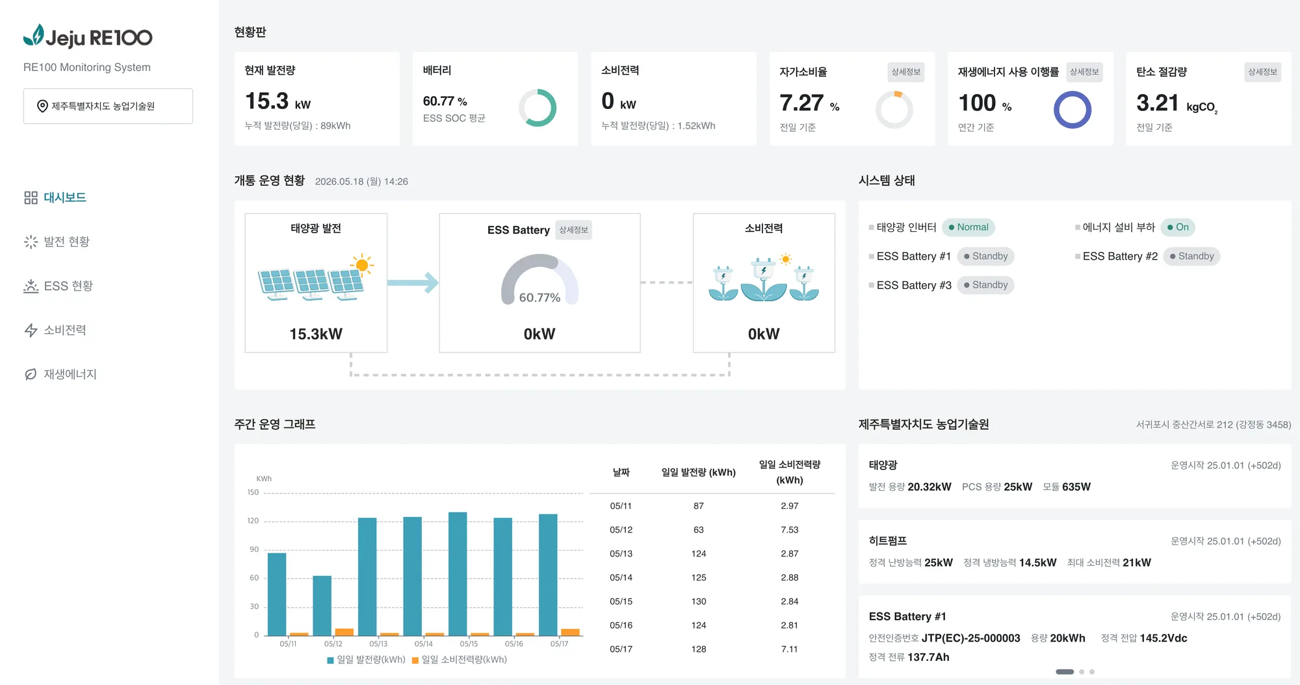1300x685 pixels.
Task: Click the 태양광 인버터 status label
Action: [x=906, y=227]
